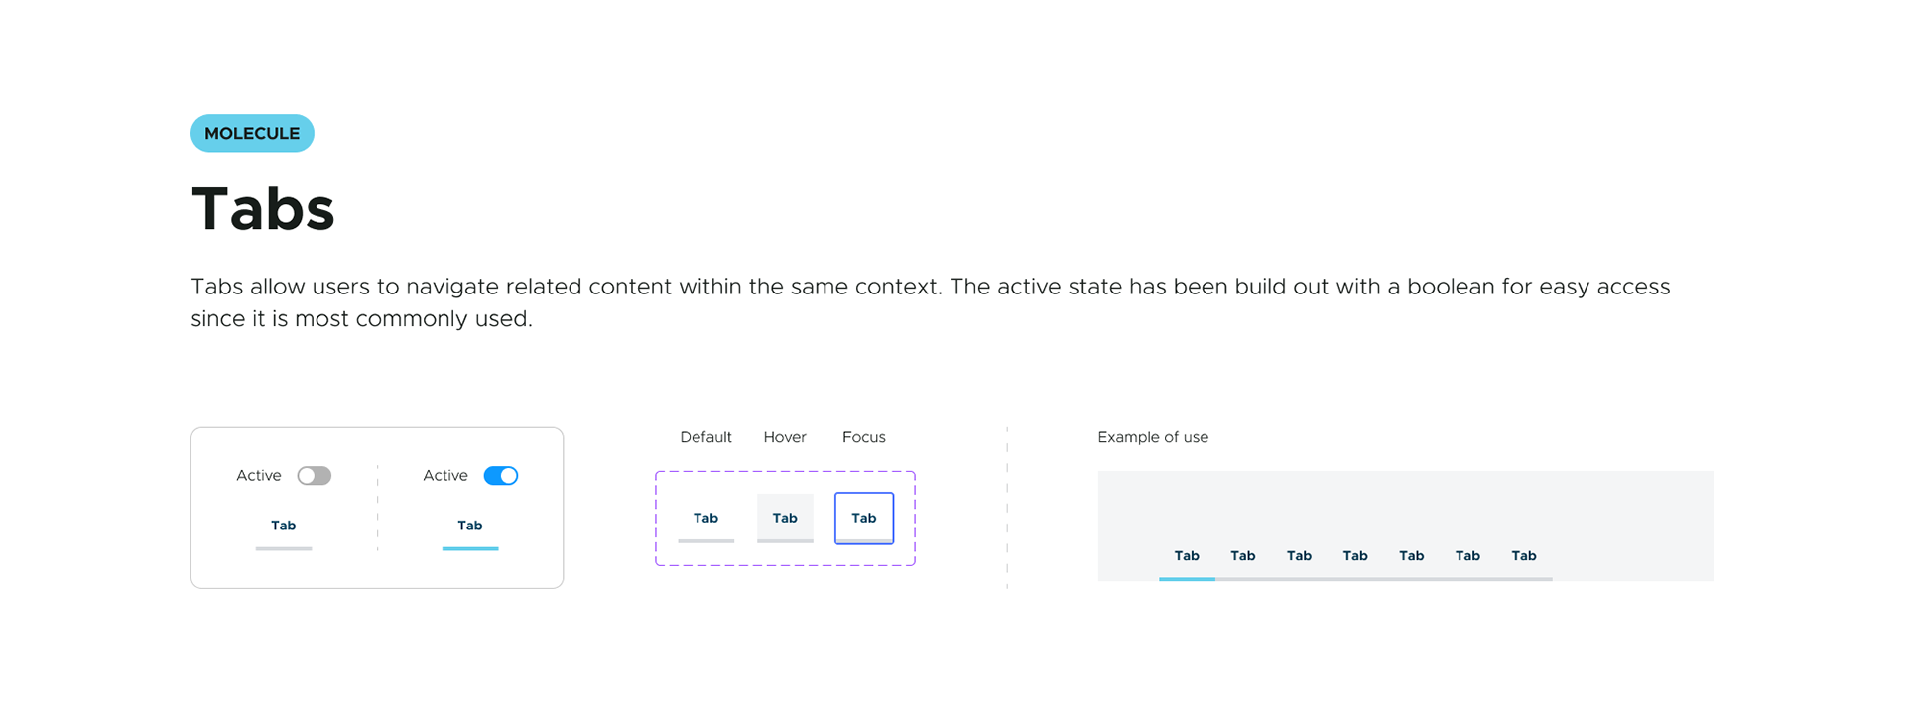The image size is (1905, 703).
Task: Click the large Tabs heading
Action: [x=263, y=210]
